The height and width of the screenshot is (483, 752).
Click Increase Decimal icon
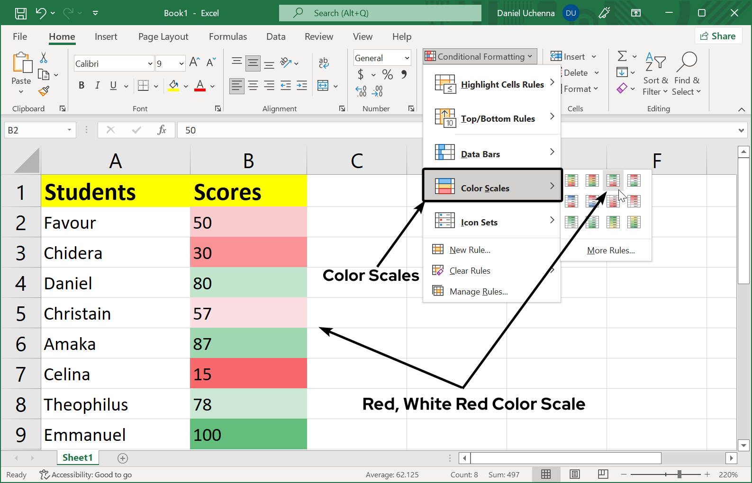point(361,91)
